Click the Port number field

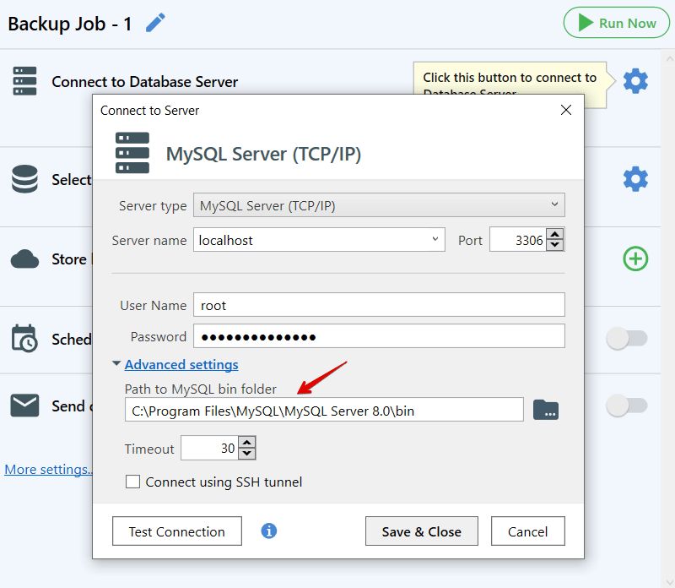tap(518, 240)
